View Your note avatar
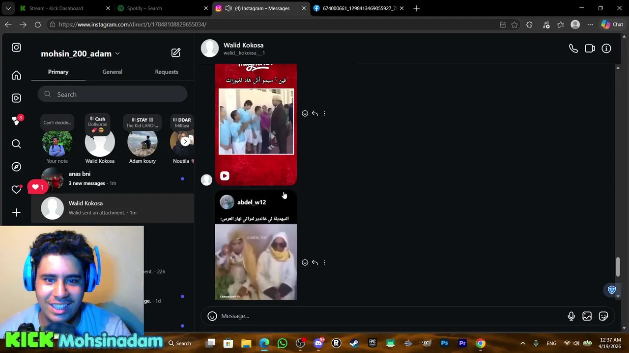The width and height of the screenshot is (629, 353). pos(57,143)
